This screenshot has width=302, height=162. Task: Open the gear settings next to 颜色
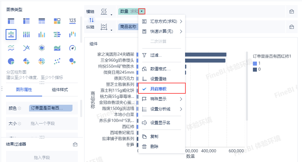19,108
